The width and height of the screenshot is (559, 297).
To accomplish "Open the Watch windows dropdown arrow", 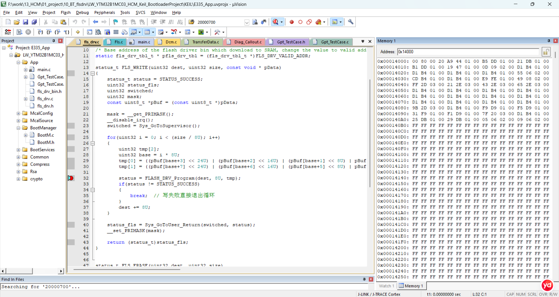I will pyautogui.click(x=140, y=32).
